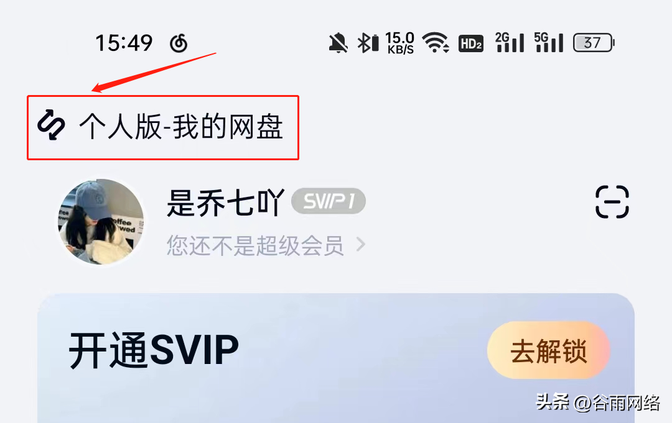
Task: Tap the NetEase music status icon
Action: click(179, 43)
